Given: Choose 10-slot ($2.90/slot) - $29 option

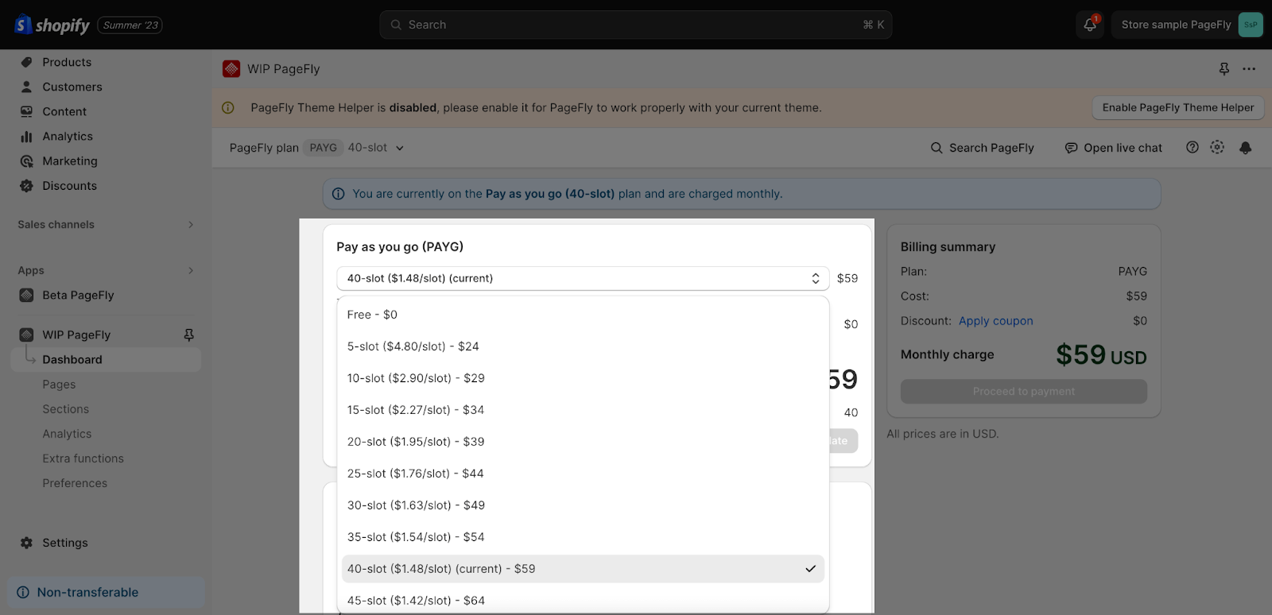Looking at the screenshot, I should (583, 378).
